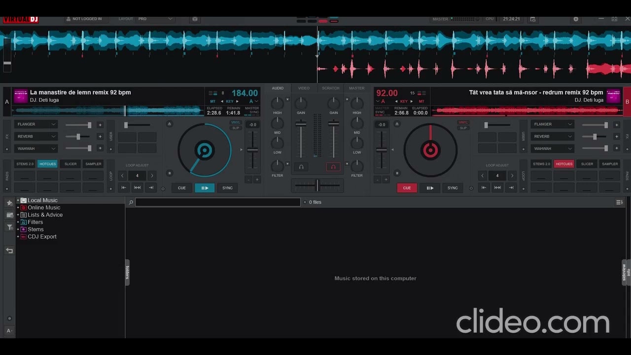This screenshot has height=355, width=631.
Task: Activate REVERB effect plus button, right deck
Action: click(x=616, y=137)
